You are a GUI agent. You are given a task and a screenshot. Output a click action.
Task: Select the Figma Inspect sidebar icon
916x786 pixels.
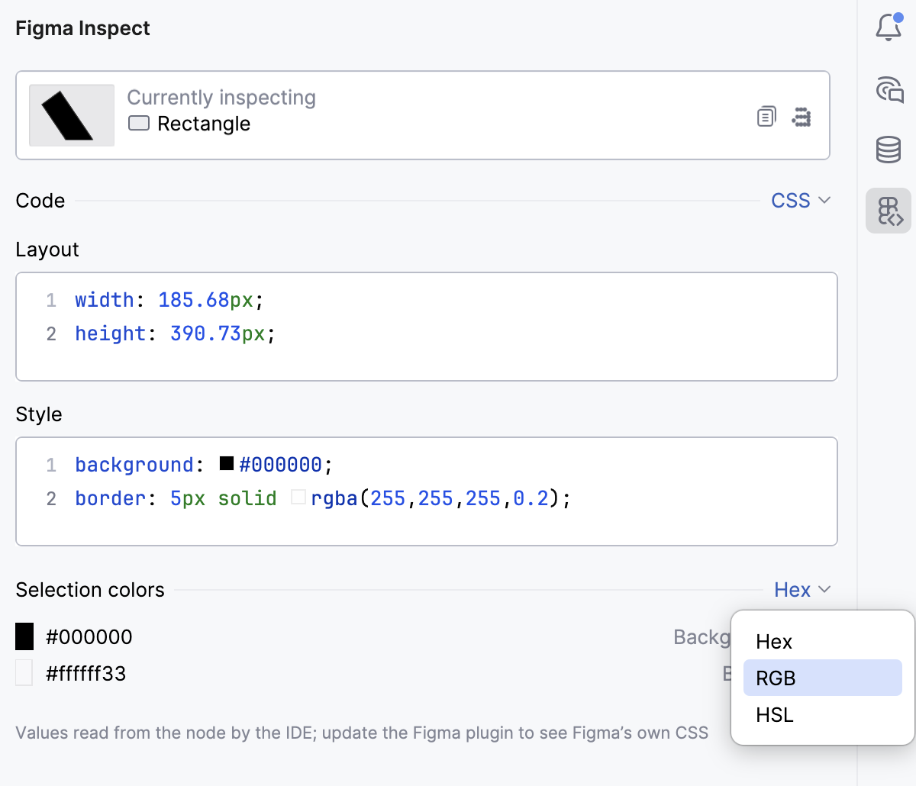coord(889,211)
